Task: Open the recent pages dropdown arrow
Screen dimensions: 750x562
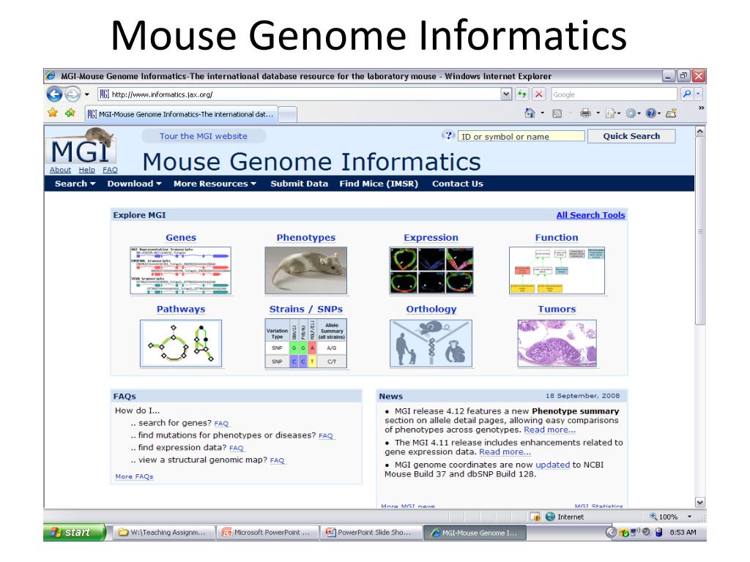Action: point(86,94)
